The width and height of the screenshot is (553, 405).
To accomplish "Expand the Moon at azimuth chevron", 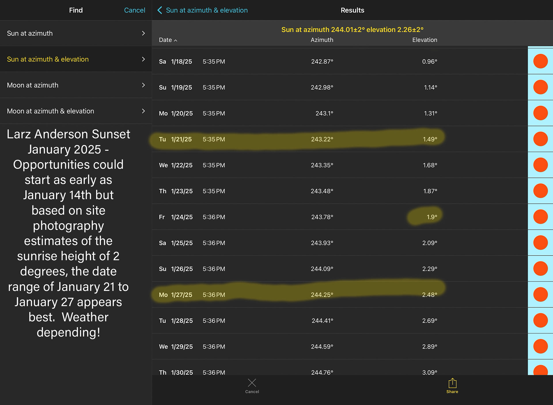I will pyautogui.click(x=143, y=85).
